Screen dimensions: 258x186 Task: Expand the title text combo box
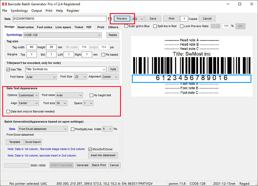(66, 69)
